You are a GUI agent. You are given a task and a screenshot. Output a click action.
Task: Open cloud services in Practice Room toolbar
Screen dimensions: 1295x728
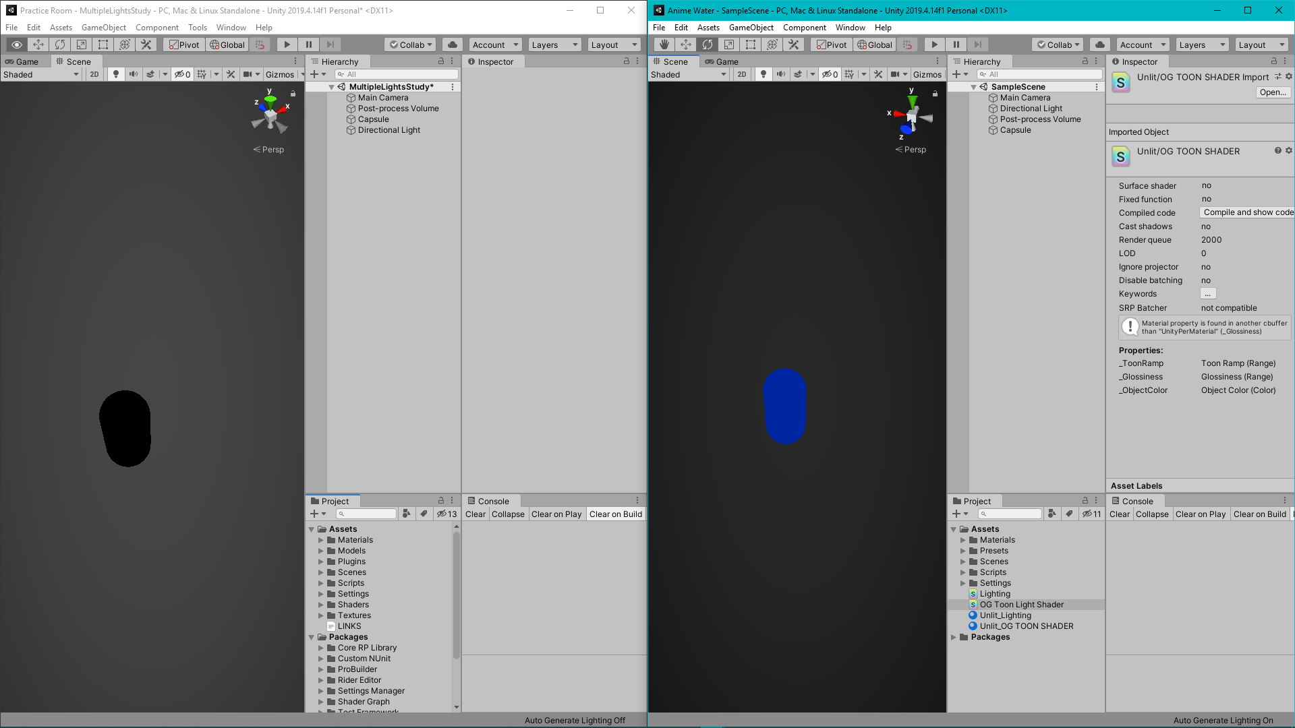(x=453, y=44)
